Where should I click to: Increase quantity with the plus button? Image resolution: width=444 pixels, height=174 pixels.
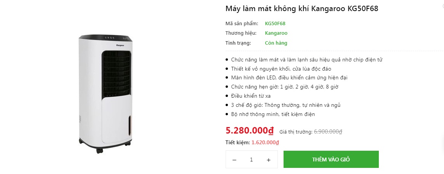269,160
